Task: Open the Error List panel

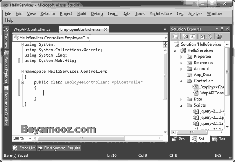Action: [24, 148]
